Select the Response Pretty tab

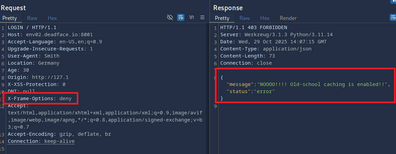222,18
